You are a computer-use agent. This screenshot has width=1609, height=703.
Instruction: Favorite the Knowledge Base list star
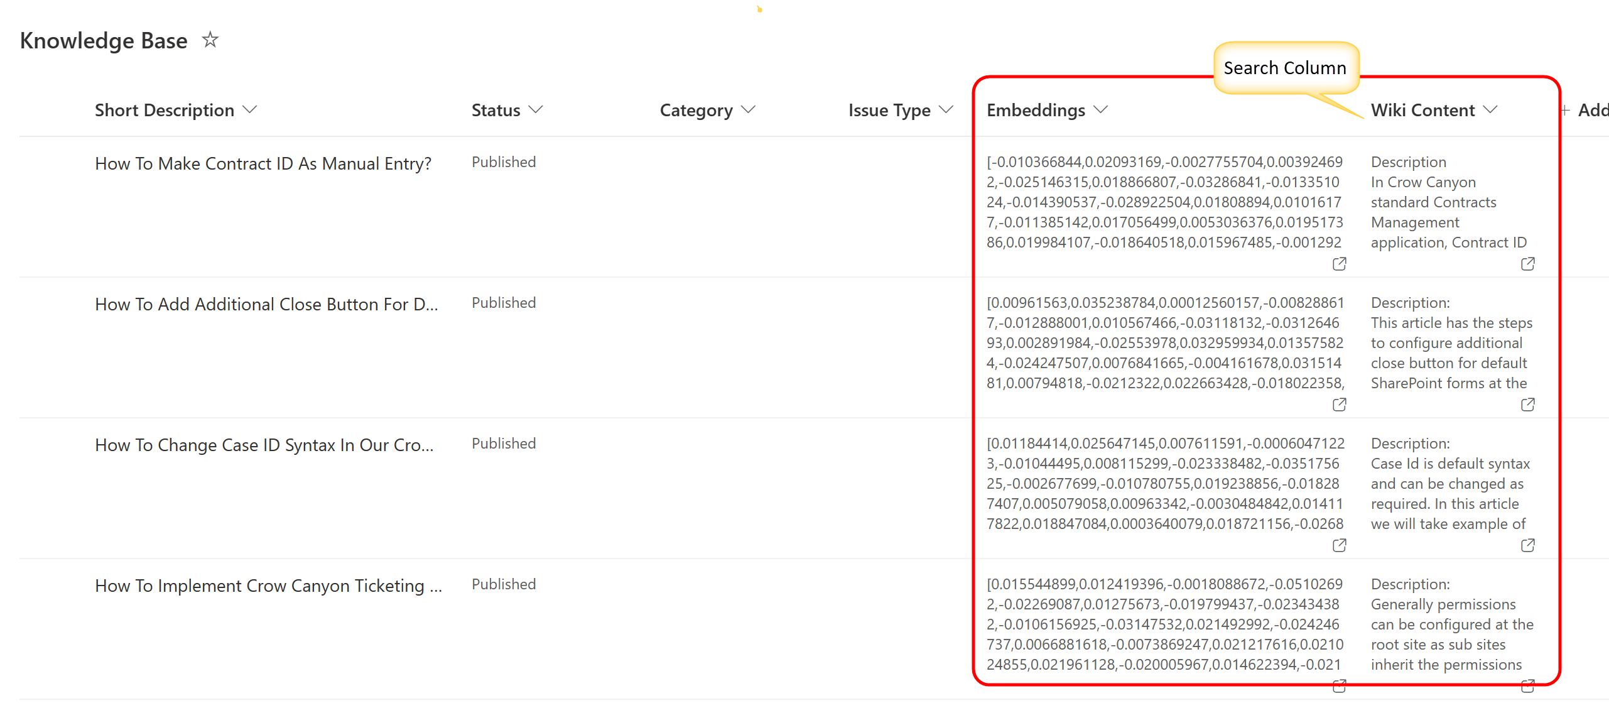point(210,40)
